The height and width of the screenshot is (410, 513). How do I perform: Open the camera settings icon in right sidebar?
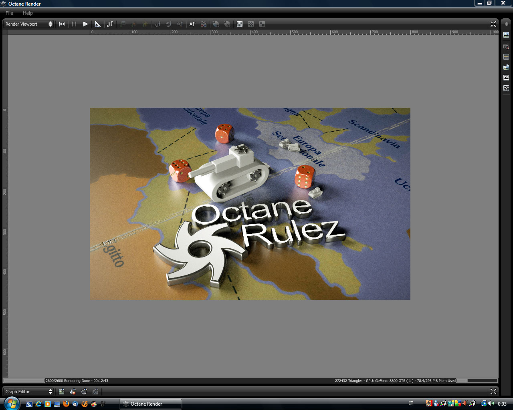coord(506,46)
